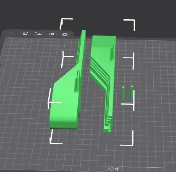Click the rectangular plate lock icon

52,34
